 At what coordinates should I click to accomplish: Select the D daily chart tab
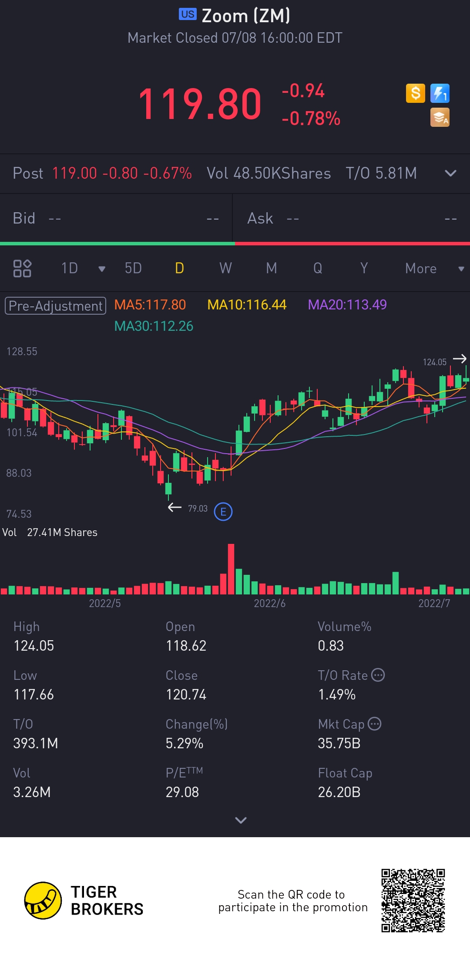coord(179,268)
